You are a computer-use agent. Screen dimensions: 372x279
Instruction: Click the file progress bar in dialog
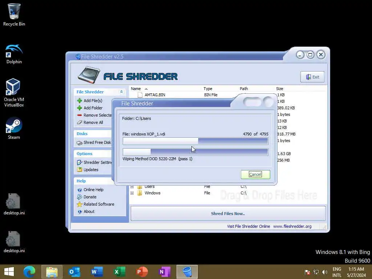click(x=195, y=141)
